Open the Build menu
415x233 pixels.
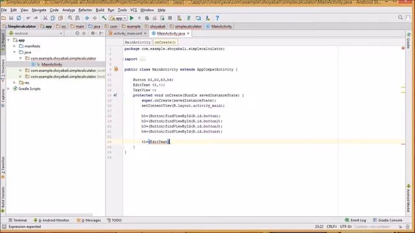100,10
